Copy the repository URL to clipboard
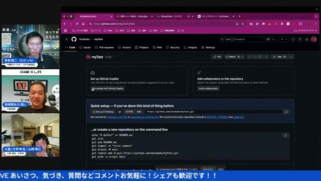This screenshot has width=321, height=181. pos(286,112)
